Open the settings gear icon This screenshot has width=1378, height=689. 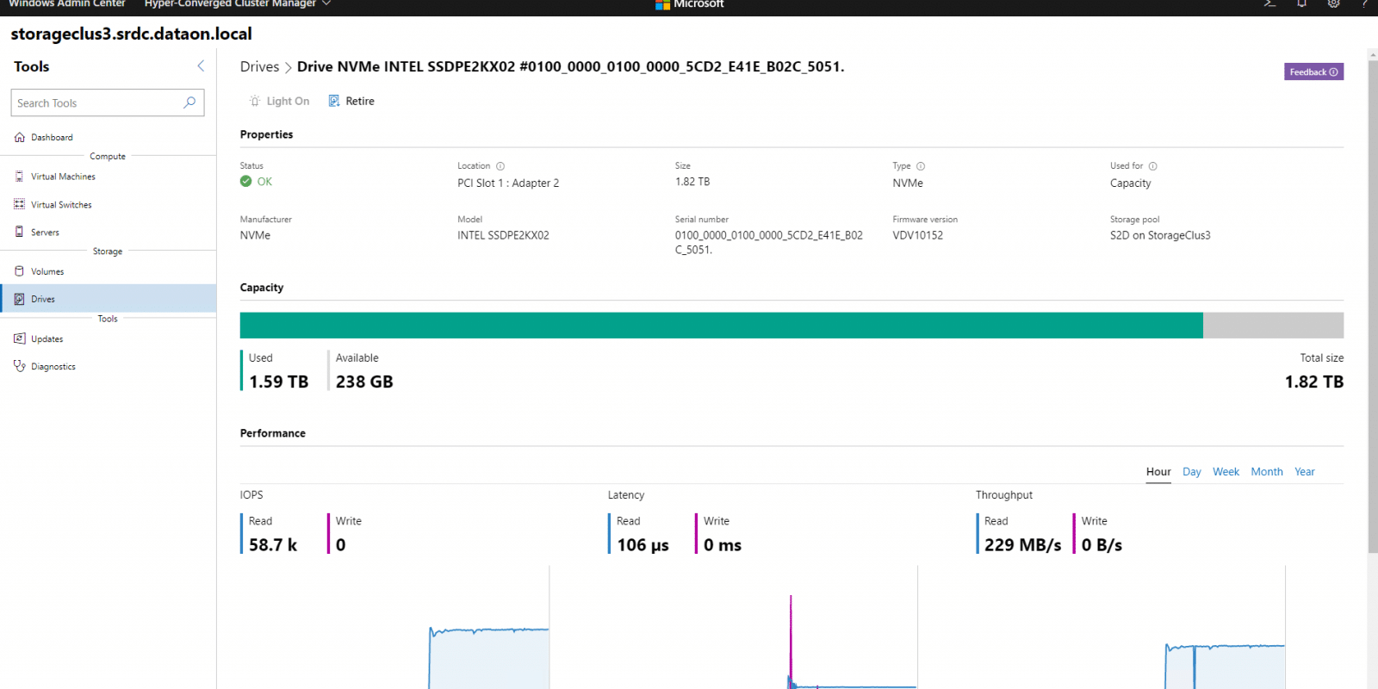point(1333,3)
